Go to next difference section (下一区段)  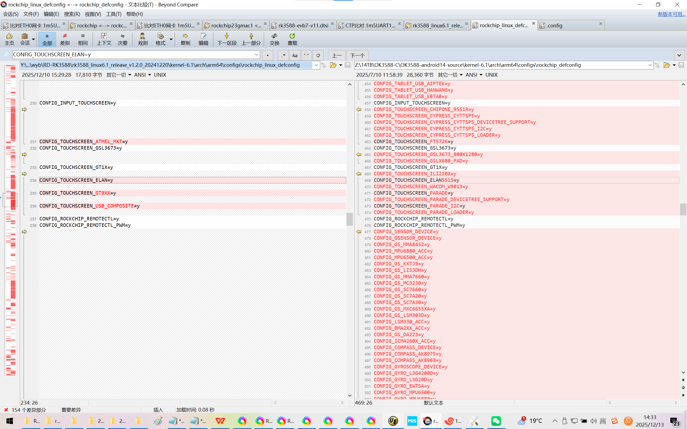coord(226,39)
